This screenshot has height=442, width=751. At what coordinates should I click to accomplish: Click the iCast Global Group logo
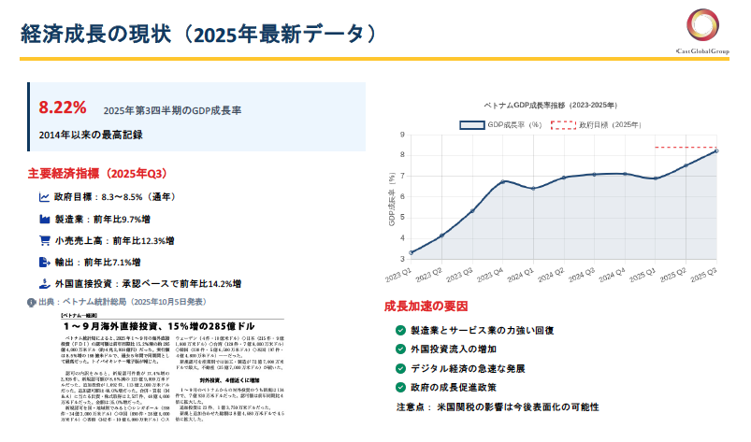pos(702,31)
